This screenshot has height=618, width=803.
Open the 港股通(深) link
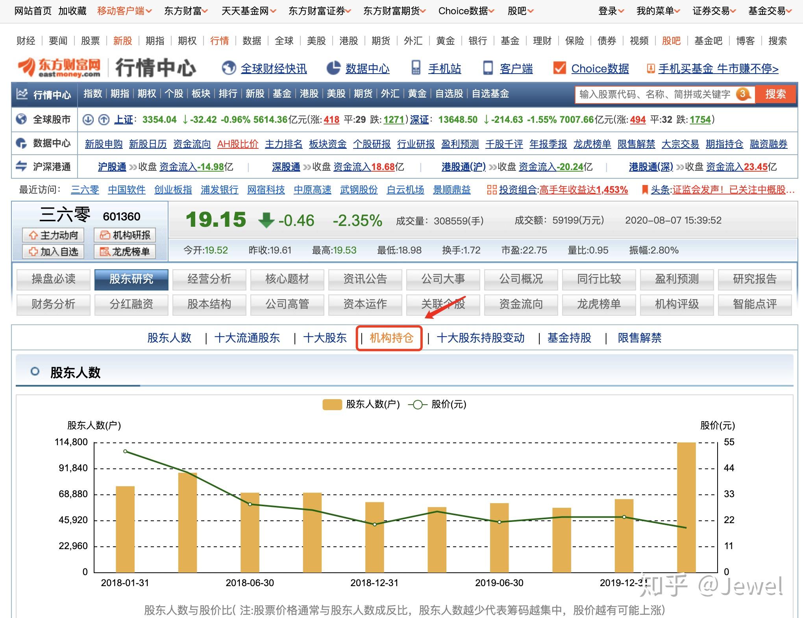pos(651,167)
